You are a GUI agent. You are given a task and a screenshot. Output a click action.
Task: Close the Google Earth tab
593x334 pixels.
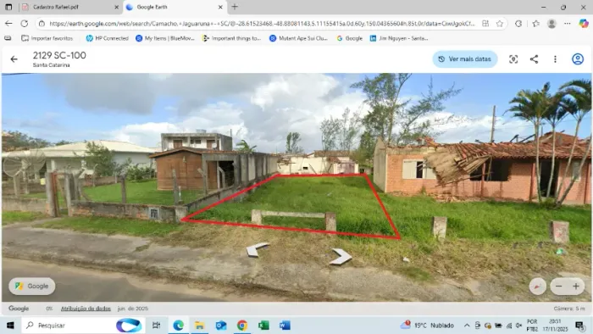(220, 7)
